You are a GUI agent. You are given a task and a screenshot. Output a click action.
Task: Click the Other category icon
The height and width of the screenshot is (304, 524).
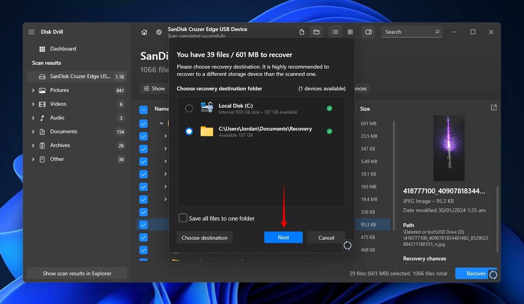pyautogui.click(x=42, y=159)
